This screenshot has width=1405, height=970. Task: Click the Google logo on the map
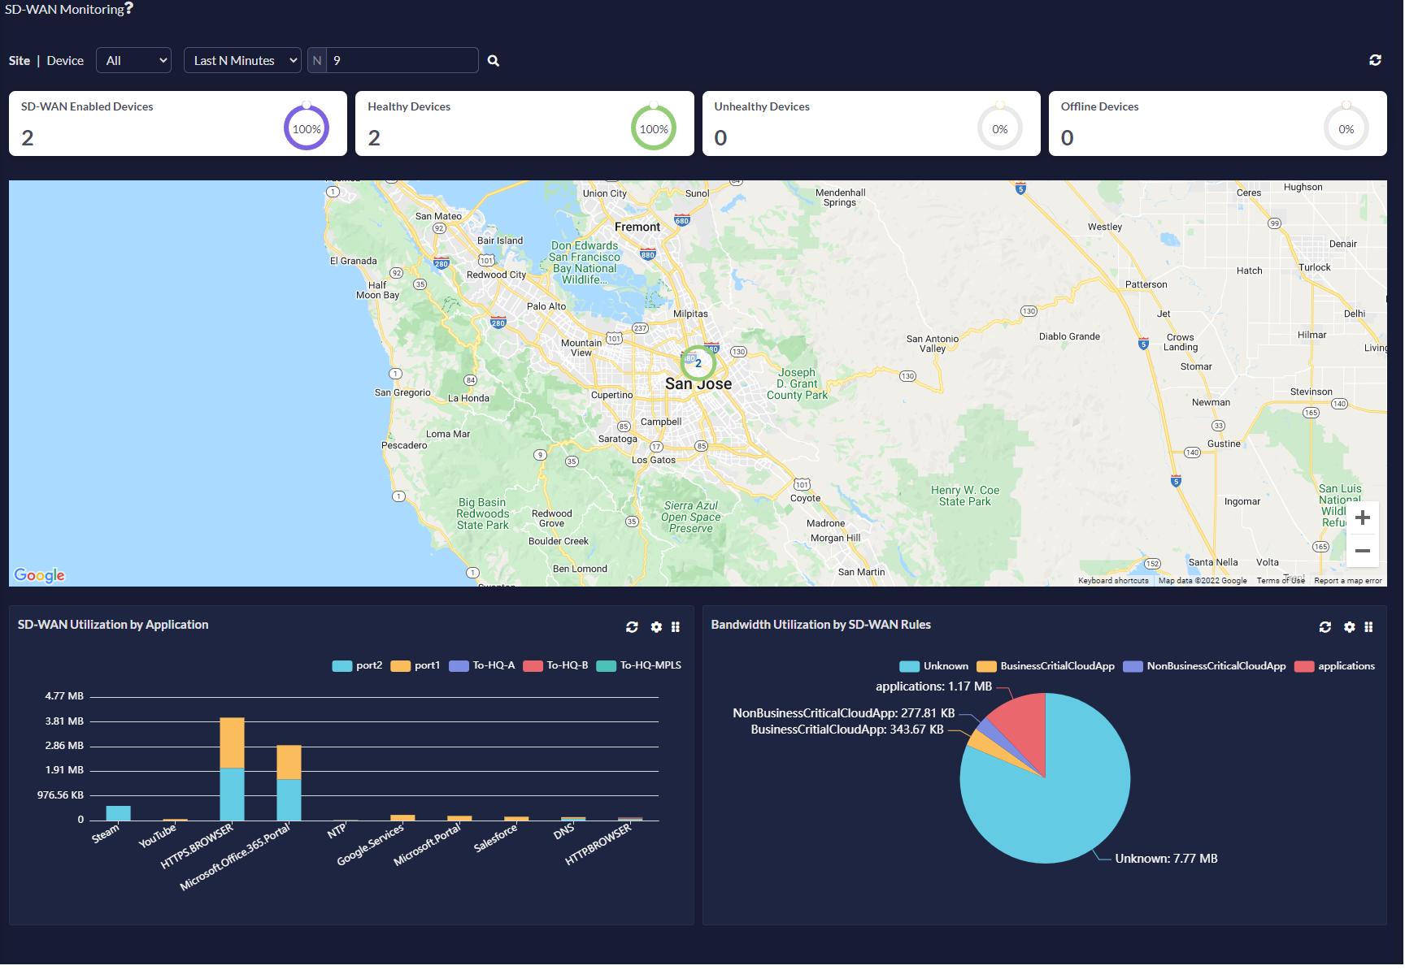(x=39, y=575)
